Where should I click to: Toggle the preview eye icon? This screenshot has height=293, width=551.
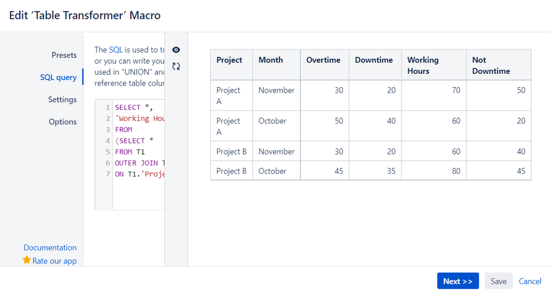point(176,50)
